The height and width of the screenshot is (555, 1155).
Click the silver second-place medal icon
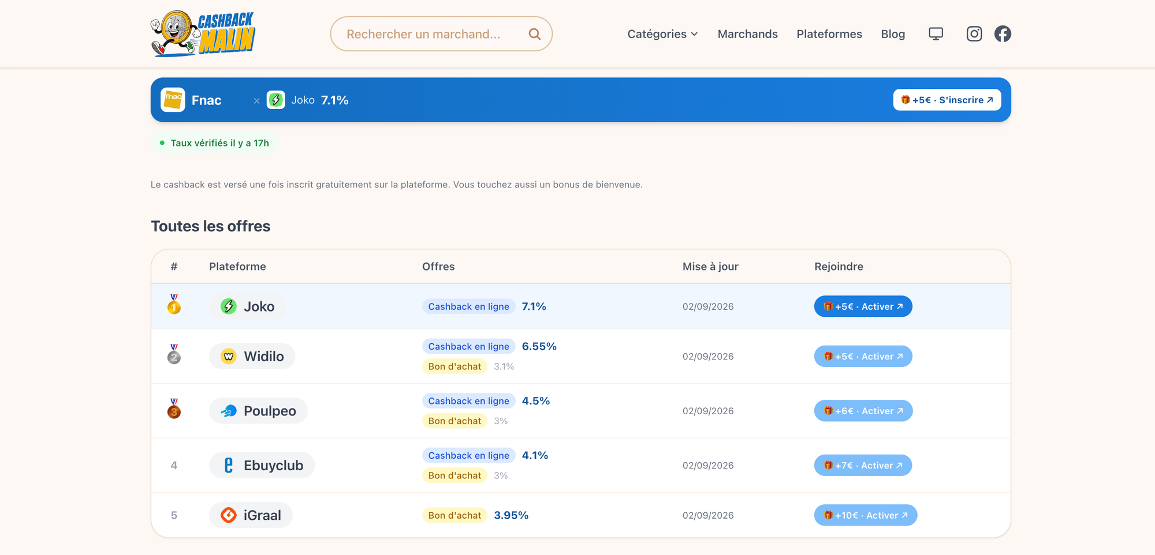174,354
